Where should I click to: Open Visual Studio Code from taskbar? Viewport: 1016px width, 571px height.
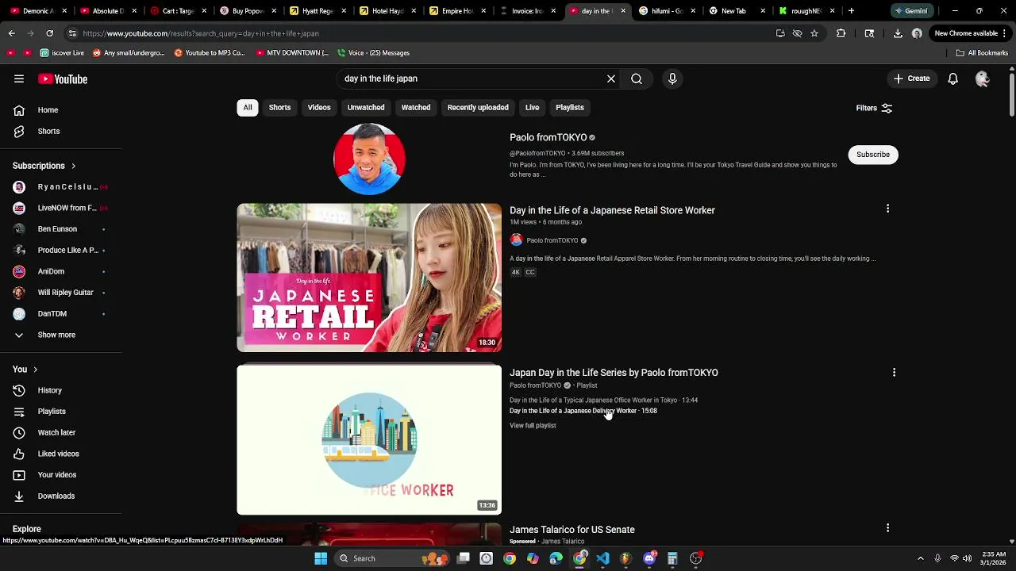coord(602,558)
